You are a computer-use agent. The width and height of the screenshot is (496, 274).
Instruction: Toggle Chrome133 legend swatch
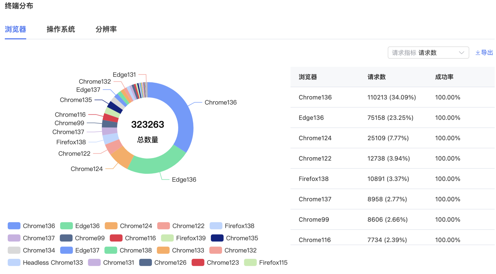[x=163, y=250]
